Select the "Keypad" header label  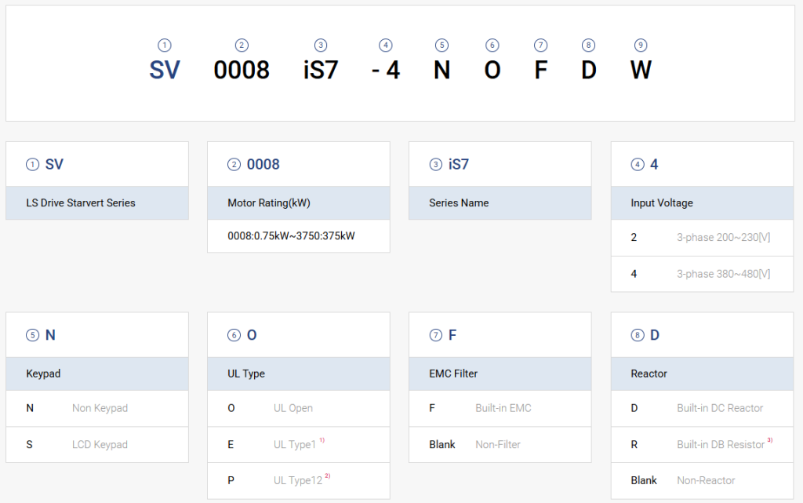click(43, 374)
